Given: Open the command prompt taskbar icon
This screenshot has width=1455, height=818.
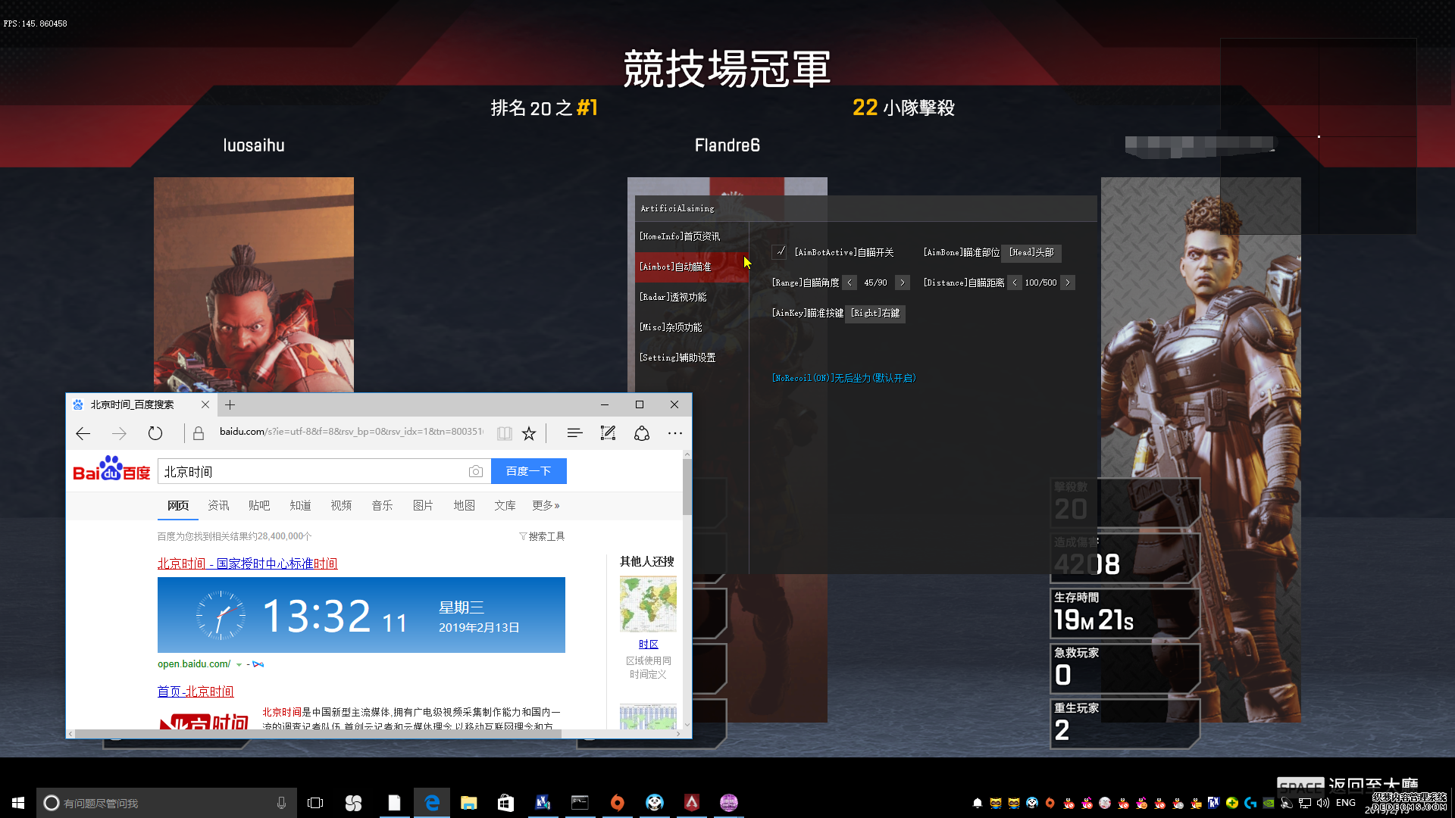Looking at the screenshot, I should (580, 803).
